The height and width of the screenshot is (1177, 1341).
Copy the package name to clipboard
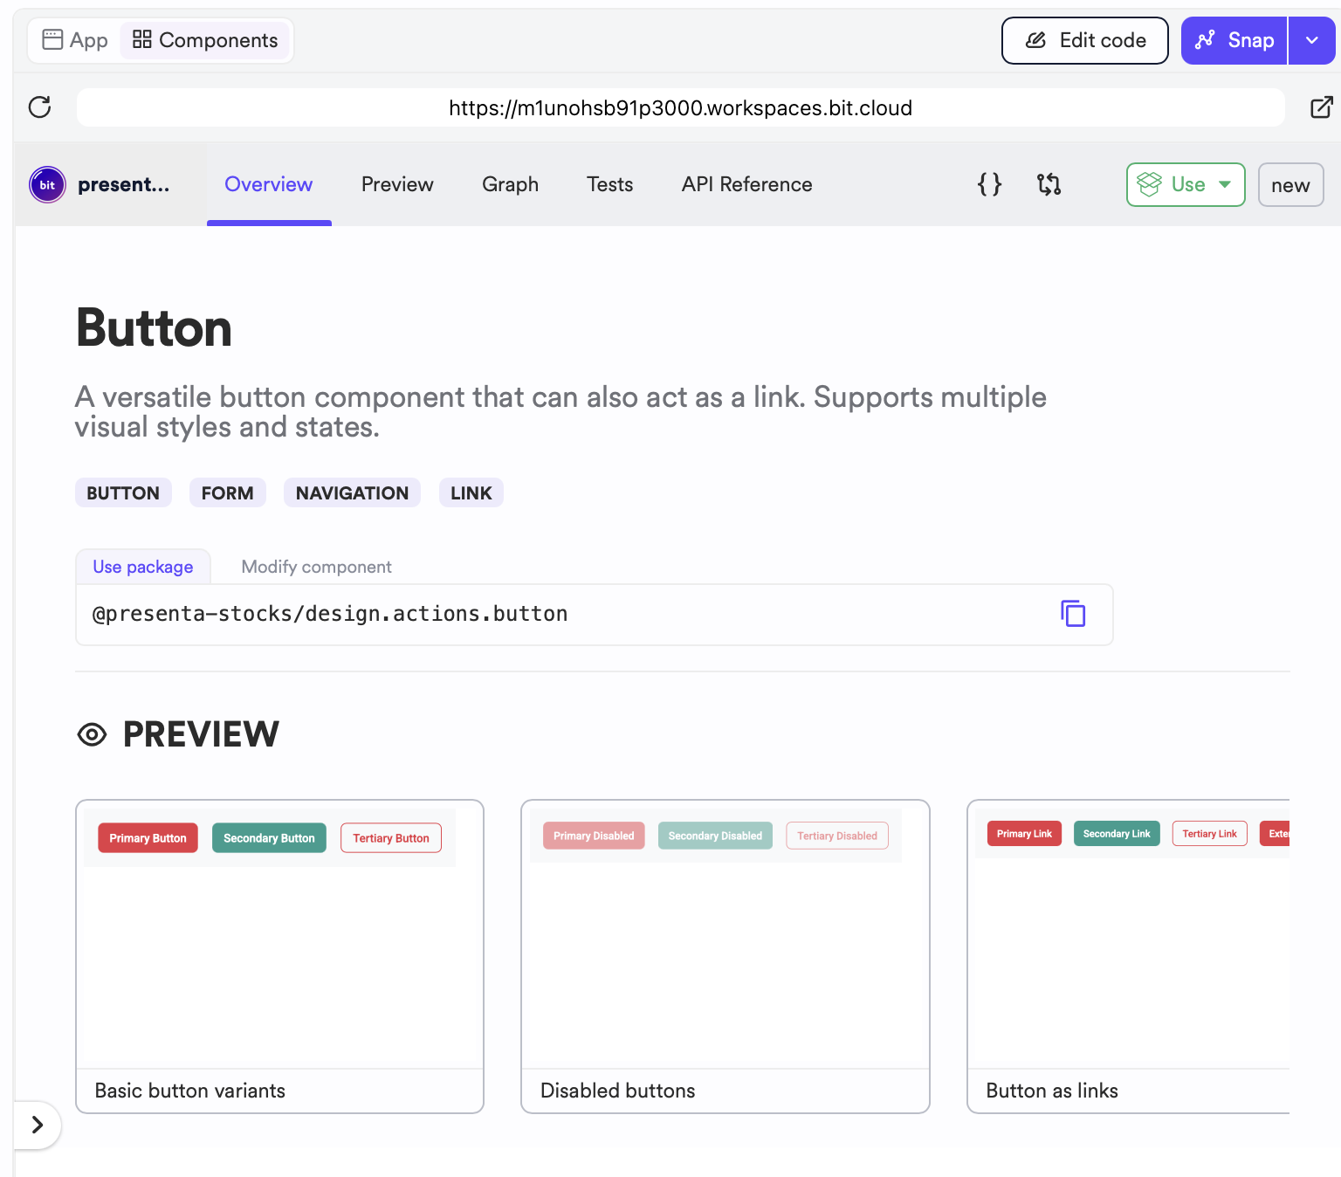pos(1073,614)
